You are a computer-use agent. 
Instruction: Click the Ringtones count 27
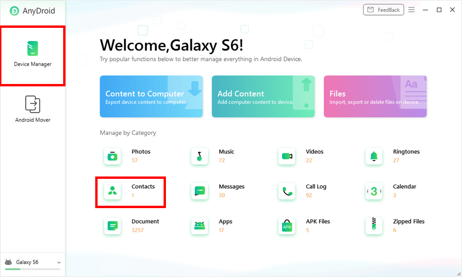(396, 160)
